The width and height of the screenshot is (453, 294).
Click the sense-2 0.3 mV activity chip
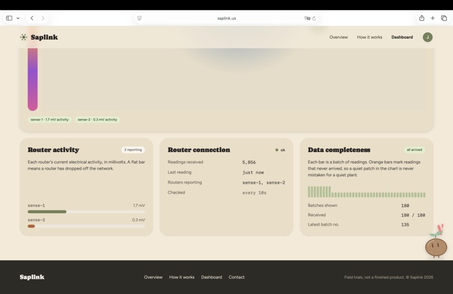97,120
